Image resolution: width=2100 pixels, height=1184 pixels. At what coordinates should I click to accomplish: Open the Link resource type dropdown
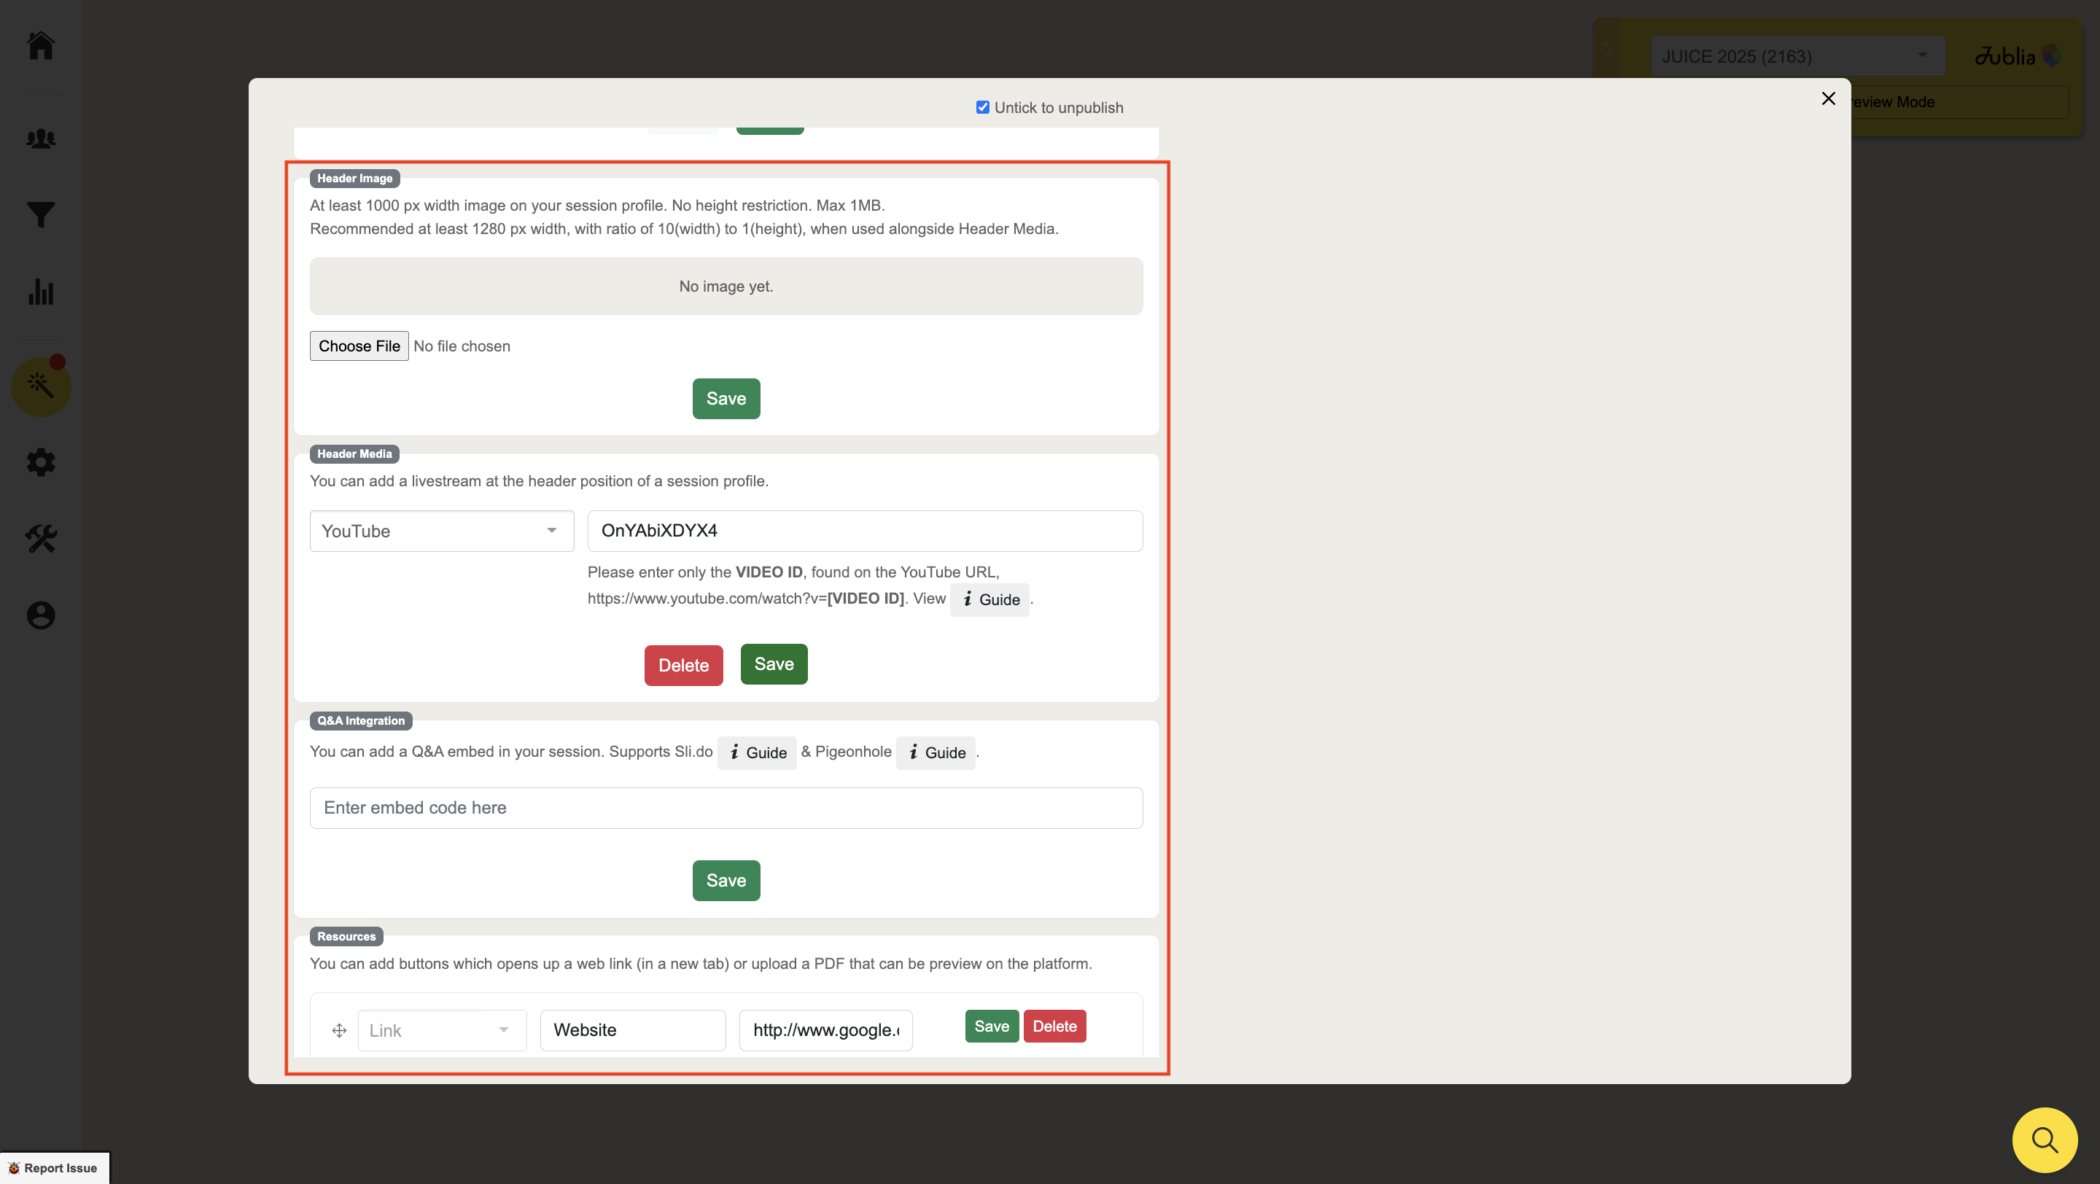442,1030
